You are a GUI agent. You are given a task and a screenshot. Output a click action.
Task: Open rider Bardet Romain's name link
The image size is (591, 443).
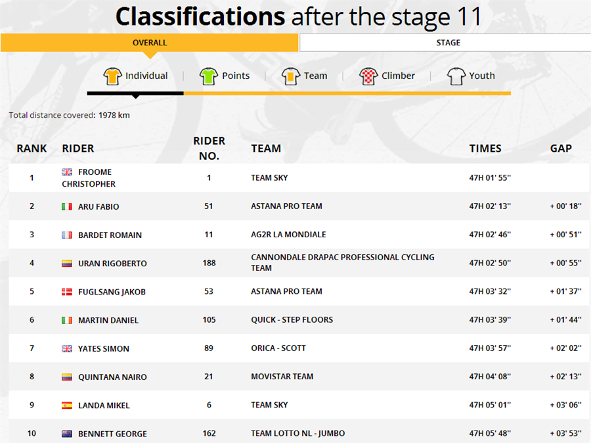coord(110,235)
